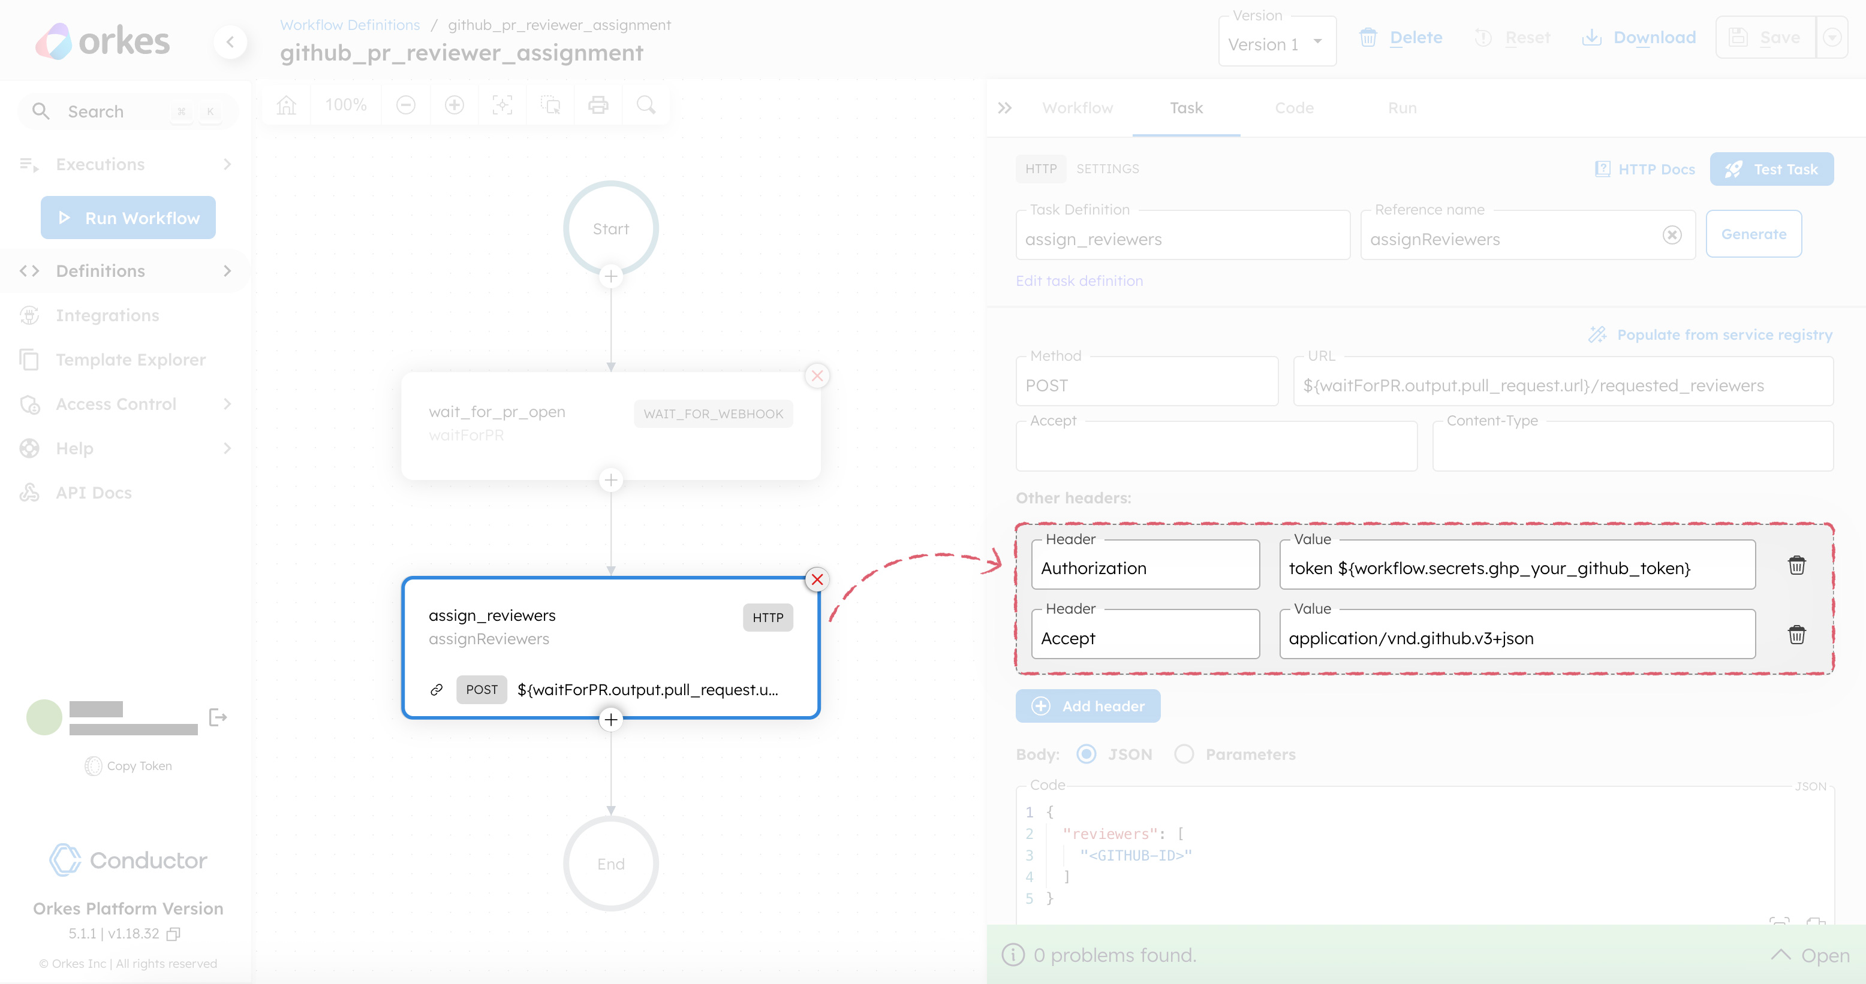Click the Test Task button
The image size is (1866, 984).
[1772, 169]
